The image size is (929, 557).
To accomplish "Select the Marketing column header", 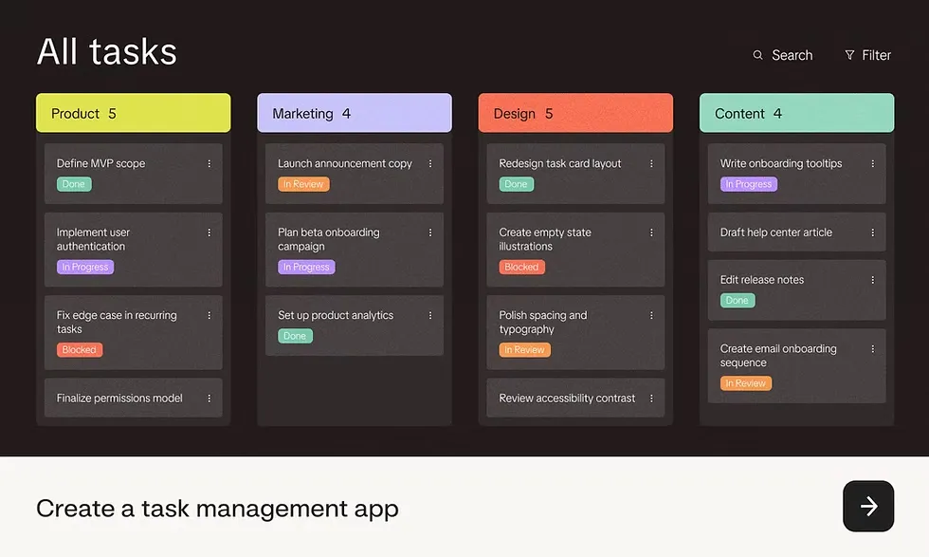I will coord(355,113).
